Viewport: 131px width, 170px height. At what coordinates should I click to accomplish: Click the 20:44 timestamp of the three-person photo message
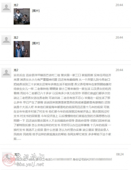(x=119, y=37)
